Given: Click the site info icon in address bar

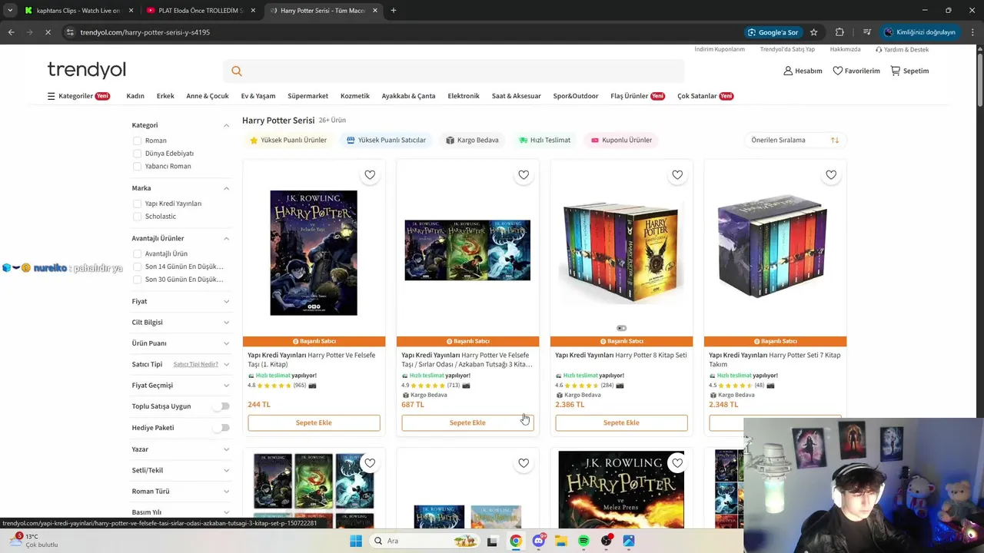Looking at the screenshot, I should click(x=70, y=32).
